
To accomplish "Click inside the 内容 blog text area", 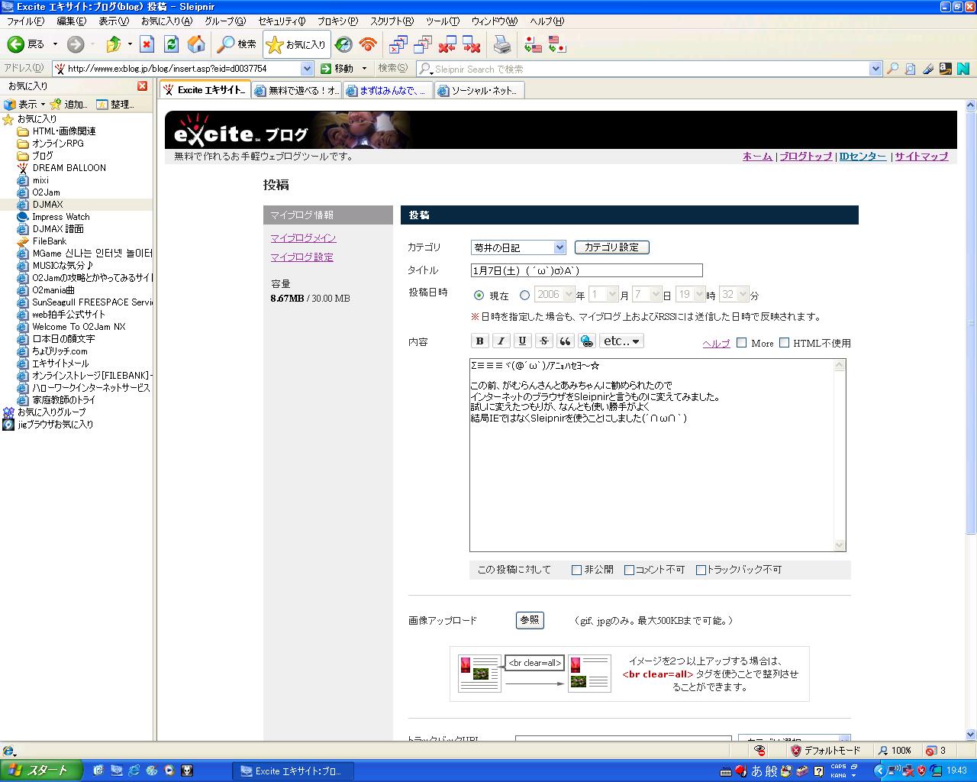I will [657, 455].
